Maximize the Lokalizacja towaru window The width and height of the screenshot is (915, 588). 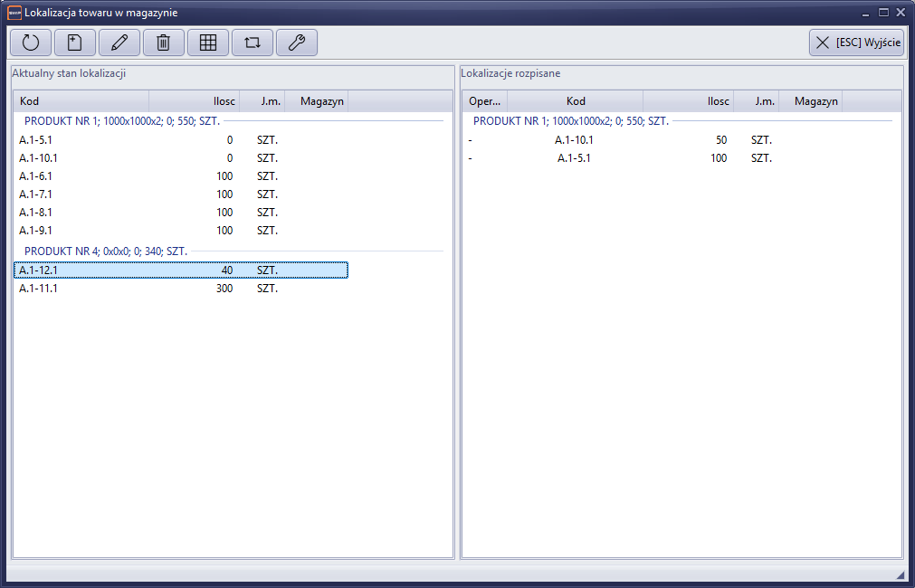pyautogui.click(x=883, y=13)
